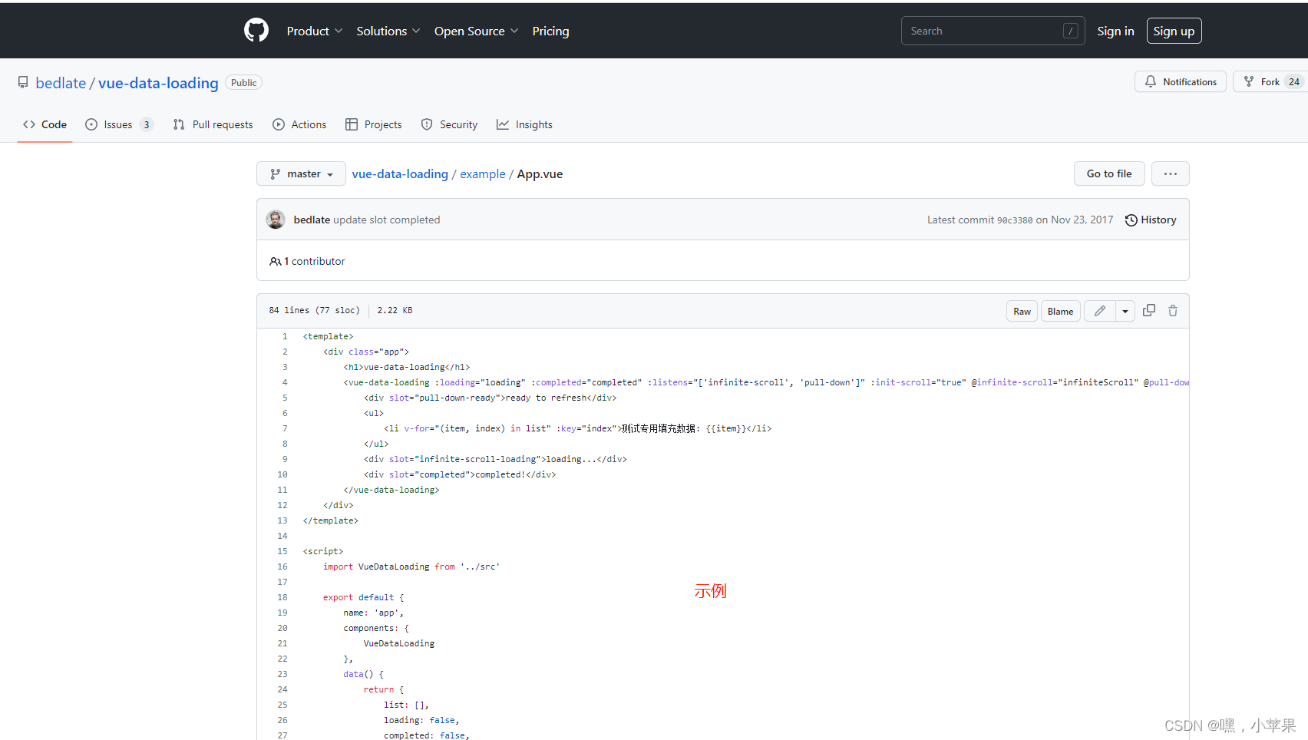
Task: Open the vue-data-loading repository title link
Action: tap(158, 83)
